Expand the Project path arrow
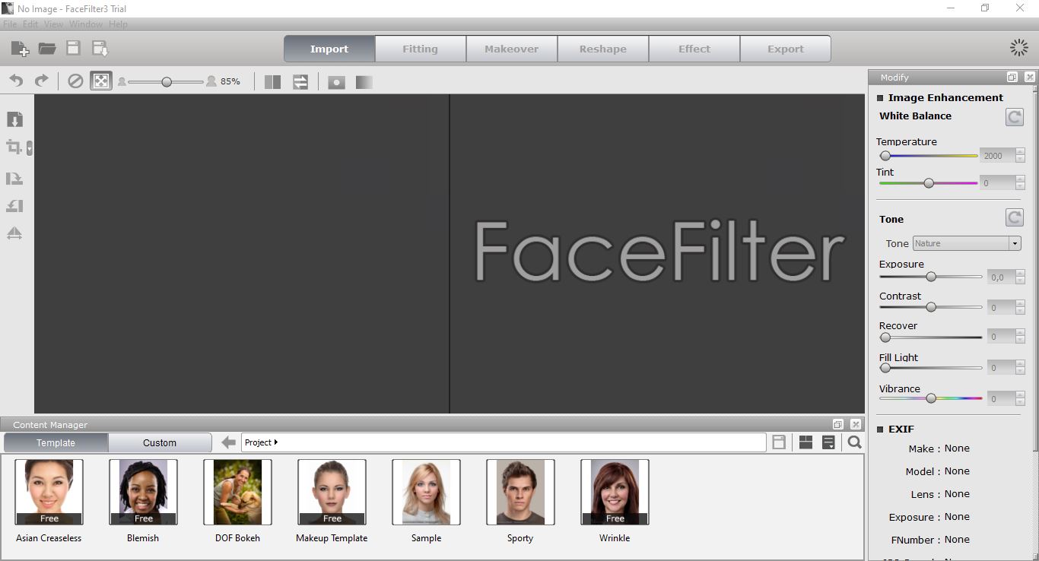 tap(275, 442)
